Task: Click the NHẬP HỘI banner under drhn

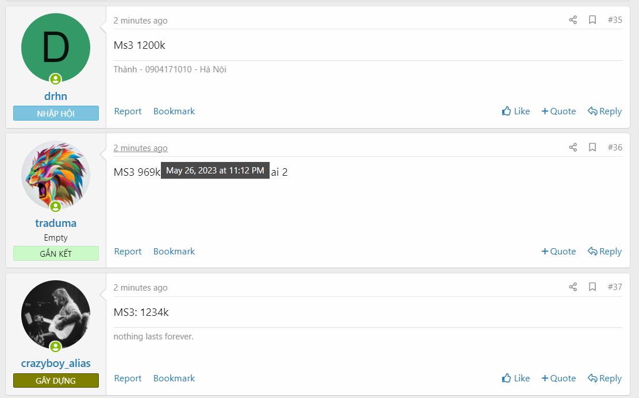Action: click(56, 113)
